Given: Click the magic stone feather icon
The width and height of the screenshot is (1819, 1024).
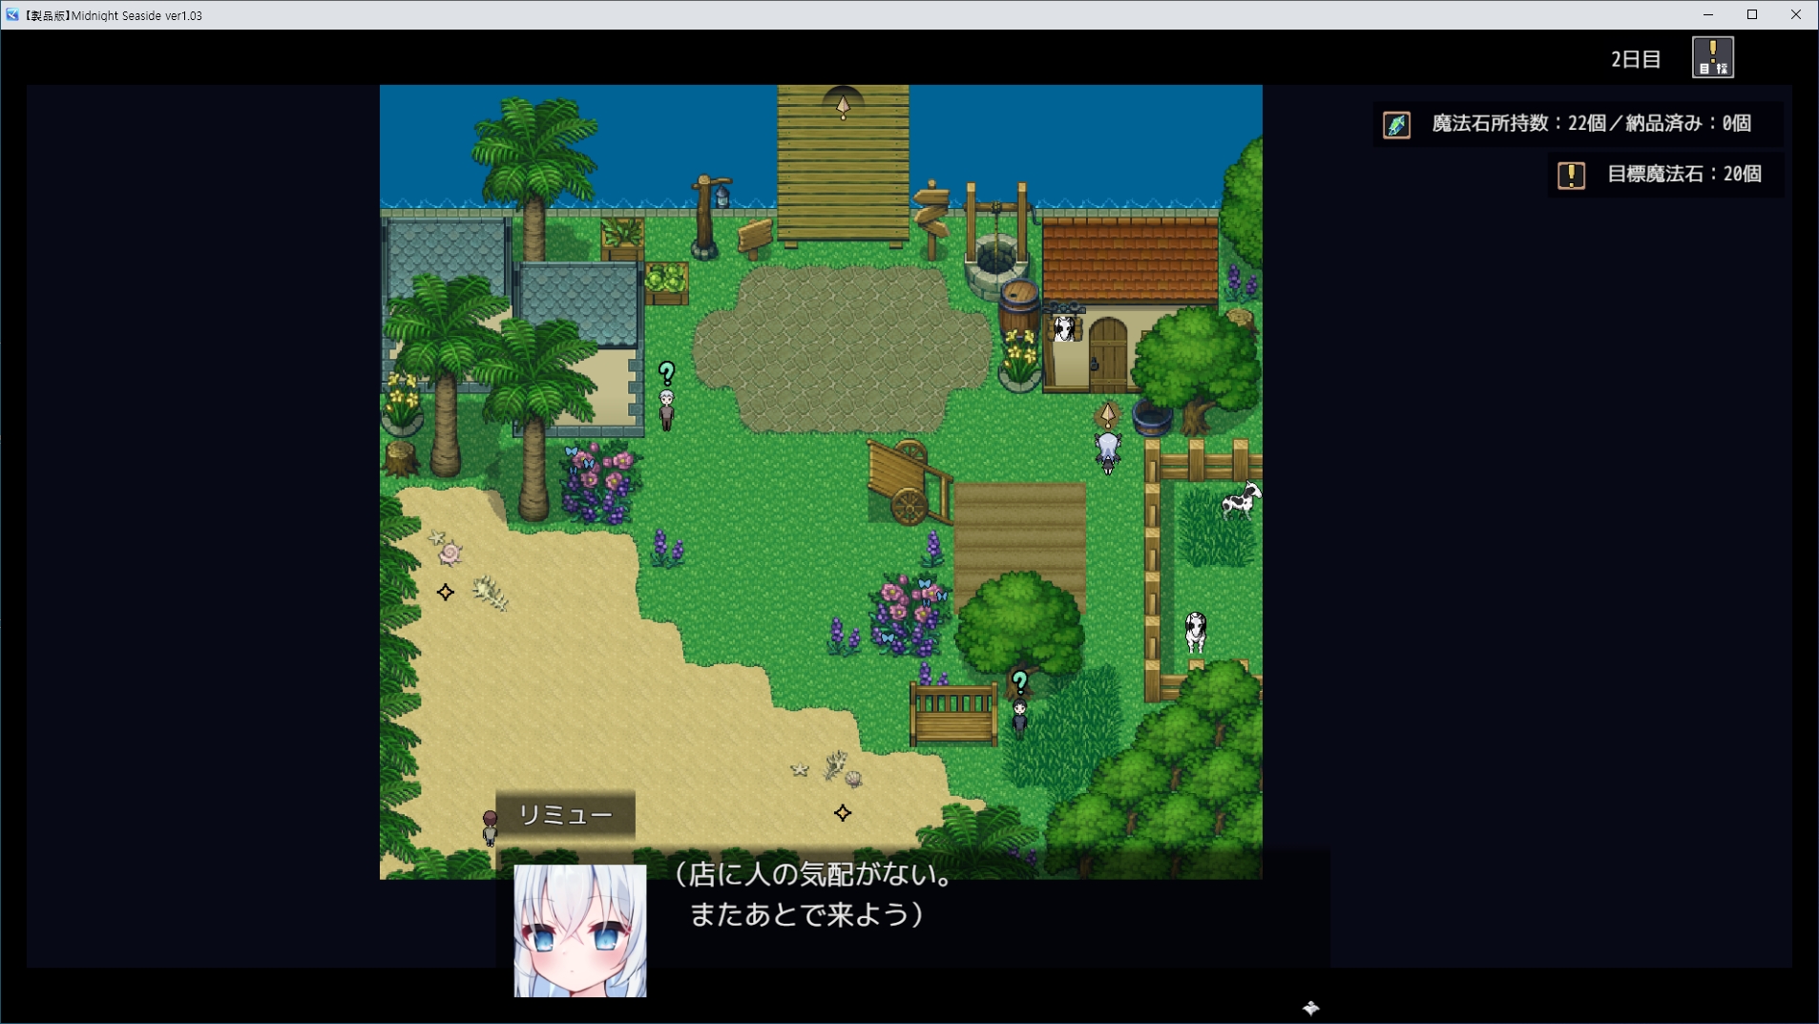Looking at the screenshot, I should click(x=1396, y=125).
